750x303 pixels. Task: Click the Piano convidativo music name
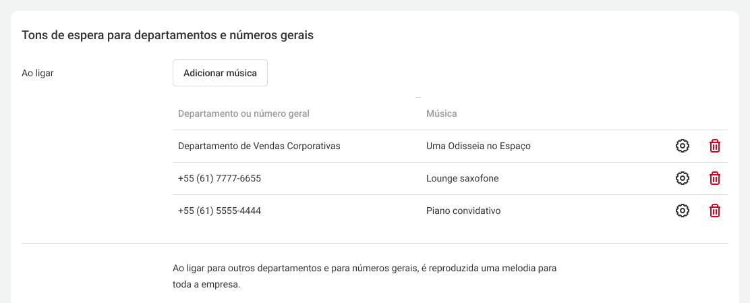[463, 211]
